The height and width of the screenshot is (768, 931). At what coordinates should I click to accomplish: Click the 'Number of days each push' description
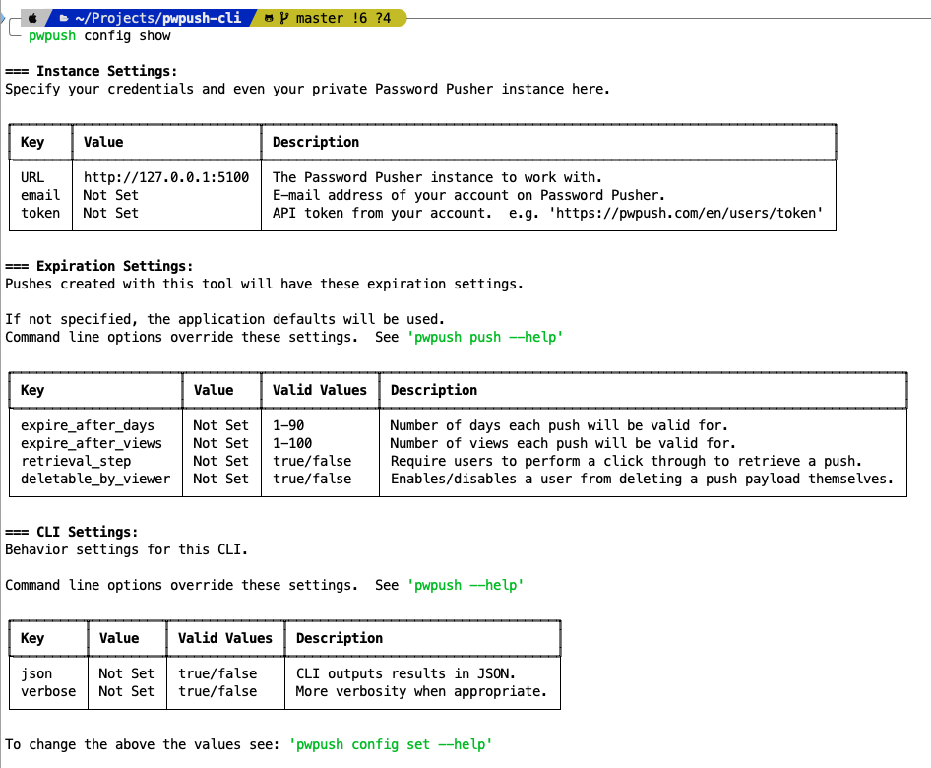559,426
